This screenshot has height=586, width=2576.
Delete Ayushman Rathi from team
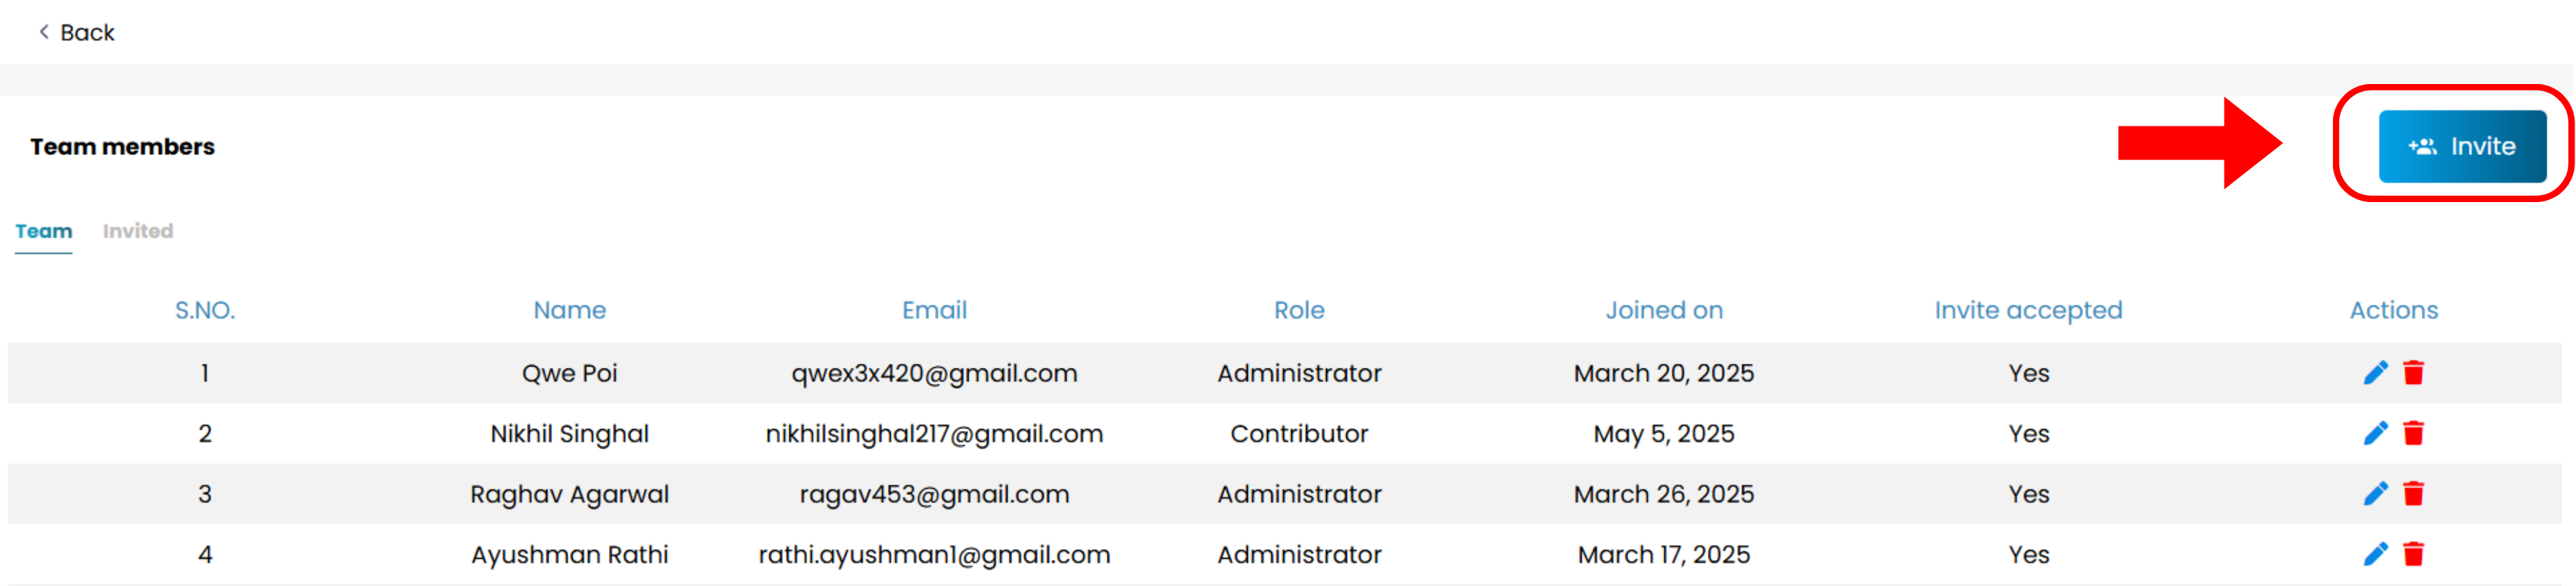2413,554
